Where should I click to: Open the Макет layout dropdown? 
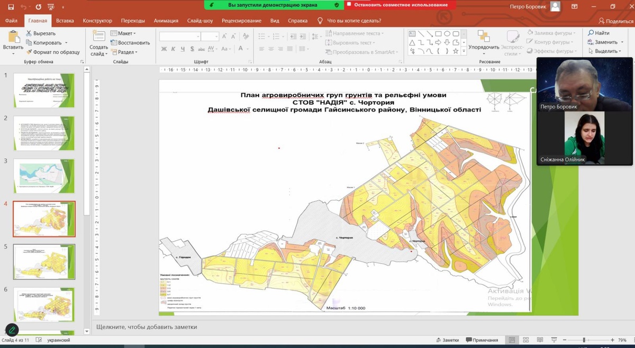click(x=125, y=33)
